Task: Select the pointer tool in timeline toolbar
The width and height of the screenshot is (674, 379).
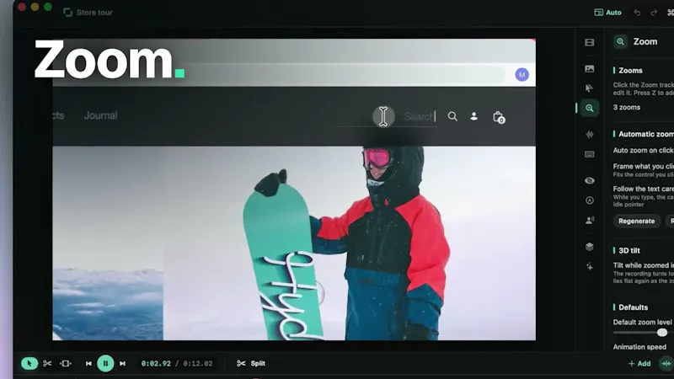Action: pyautogui.click(x=29, y=364)
